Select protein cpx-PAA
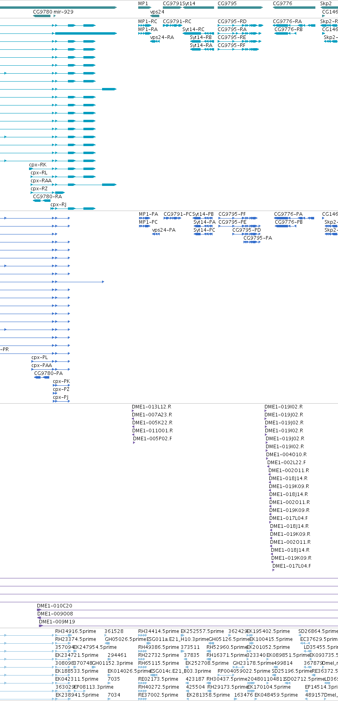This screenshot has height=701, width=338. click(42, 365)
